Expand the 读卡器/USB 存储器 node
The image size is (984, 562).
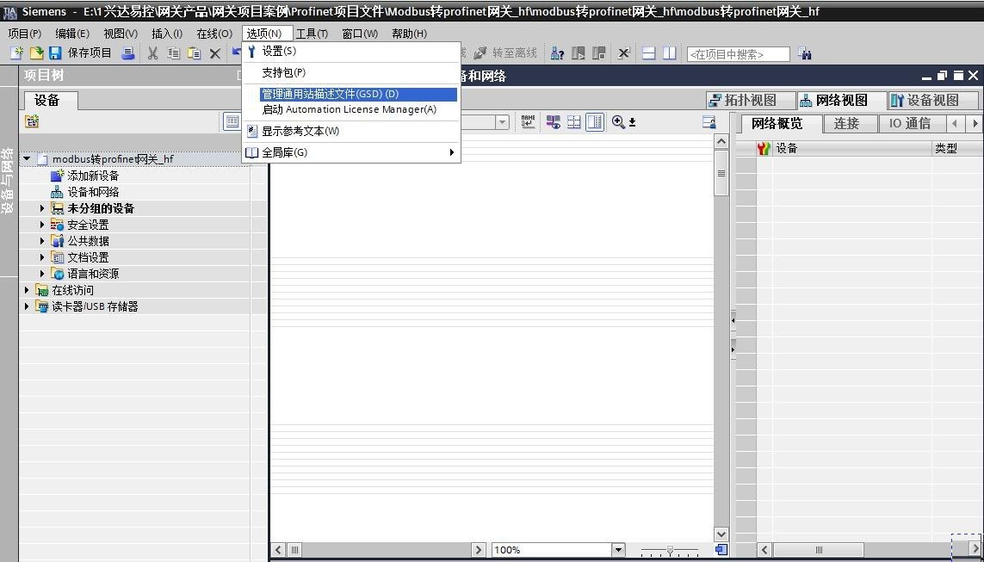(27, 306)
